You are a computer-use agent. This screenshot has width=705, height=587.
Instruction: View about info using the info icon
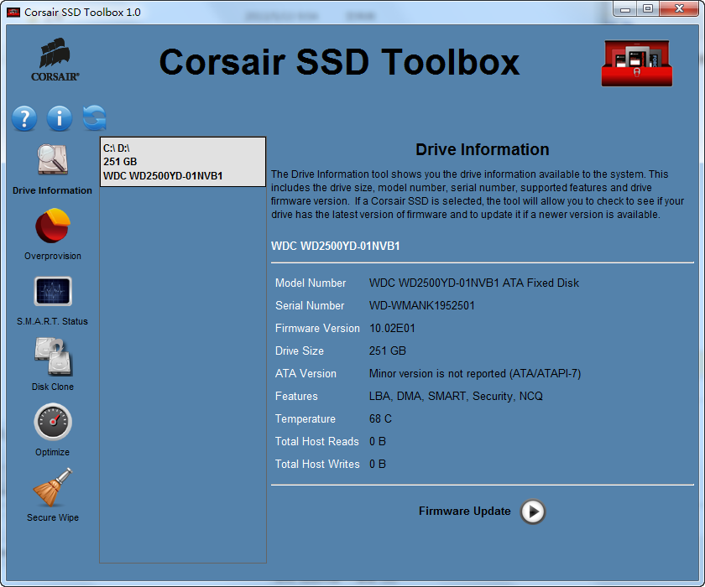click(x=59, y=118)
